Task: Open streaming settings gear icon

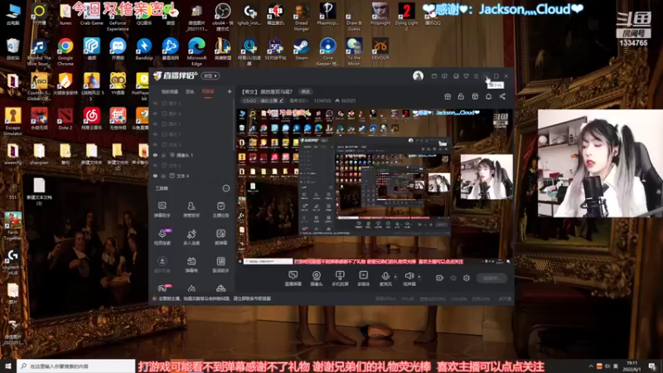Action: 467,278
